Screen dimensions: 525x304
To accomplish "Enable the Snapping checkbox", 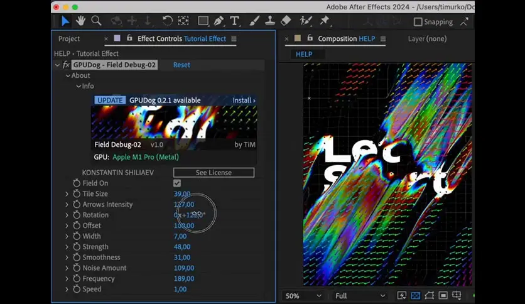I will (418, 22).
